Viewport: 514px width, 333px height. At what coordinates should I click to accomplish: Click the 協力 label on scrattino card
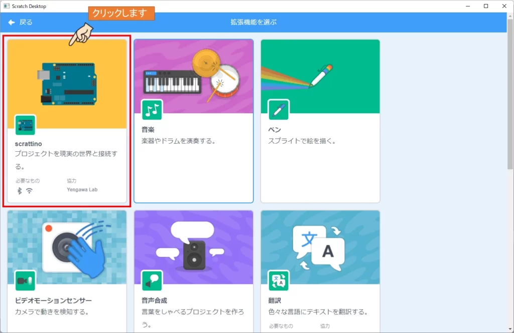coord(71,181)
